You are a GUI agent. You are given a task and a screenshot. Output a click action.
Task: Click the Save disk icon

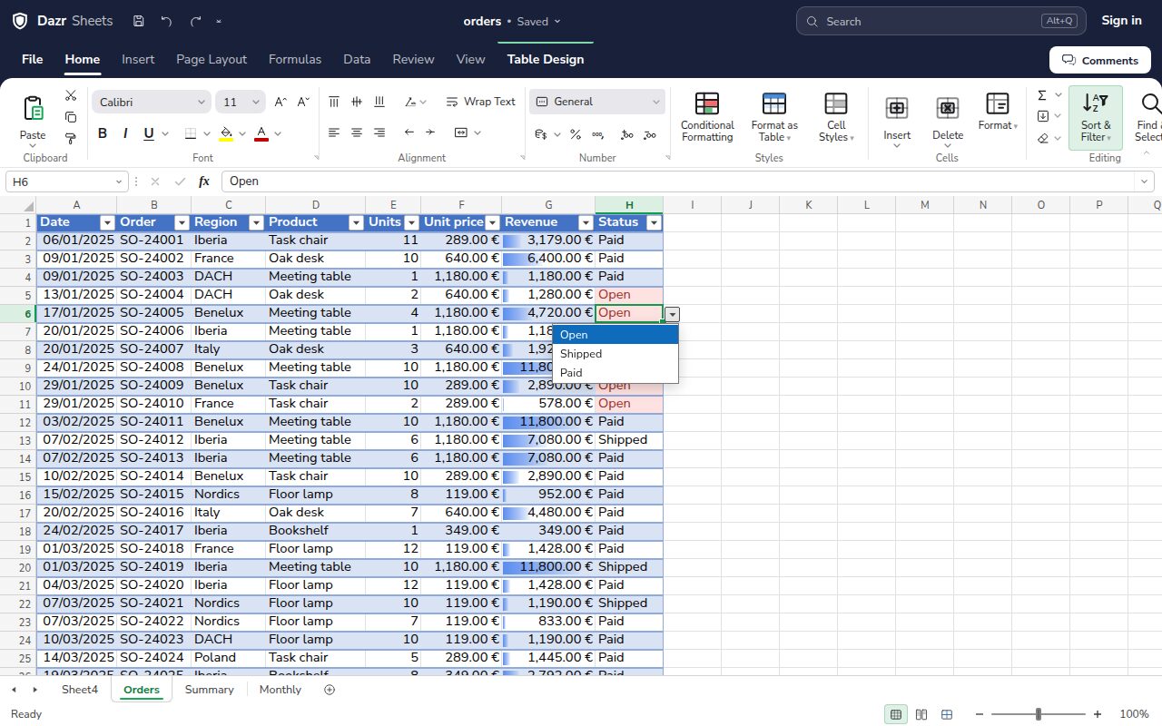point(138,21)
